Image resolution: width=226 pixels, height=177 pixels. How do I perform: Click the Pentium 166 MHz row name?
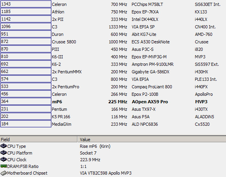[x=59, y=109]
